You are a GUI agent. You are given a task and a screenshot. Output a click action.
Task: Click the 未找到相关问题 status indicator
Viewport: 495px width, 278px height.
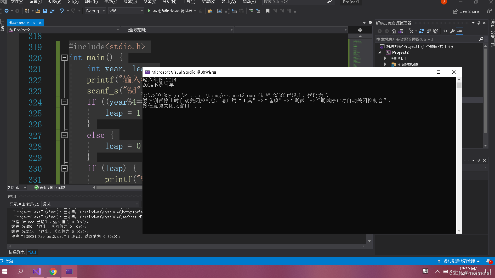pyautogui.click(x=50, y=188)
